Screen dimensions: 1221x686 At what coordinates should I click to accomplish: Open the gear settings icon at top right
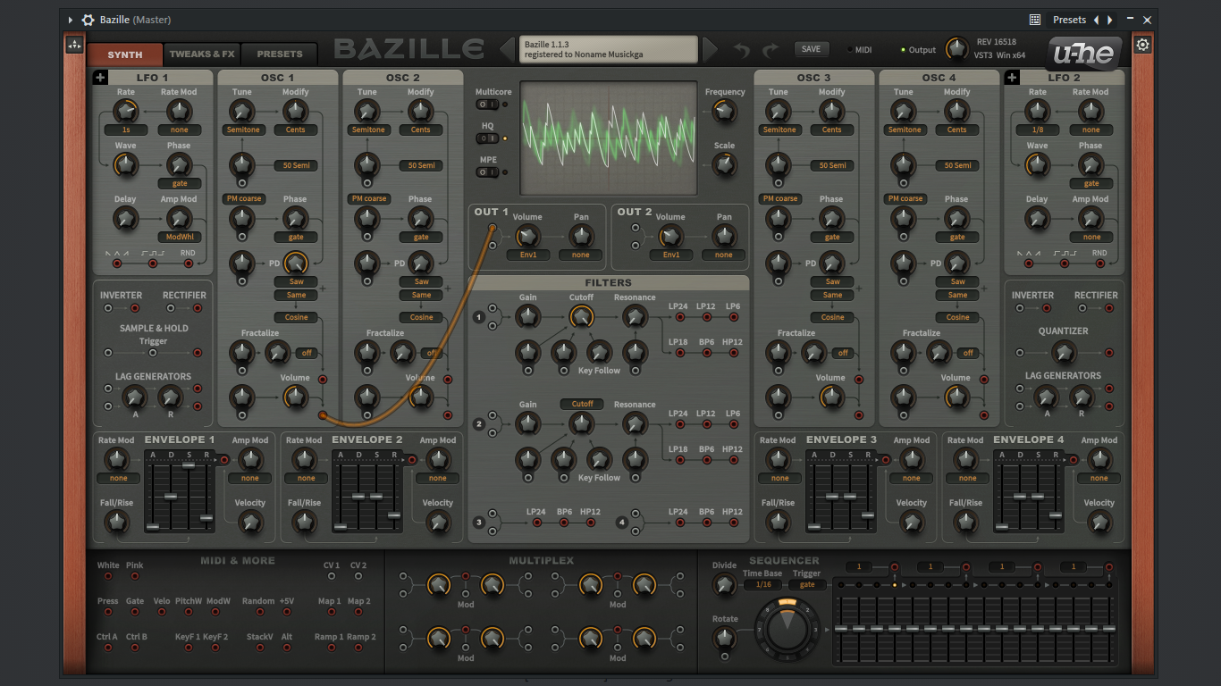[x=1142, y=45]
